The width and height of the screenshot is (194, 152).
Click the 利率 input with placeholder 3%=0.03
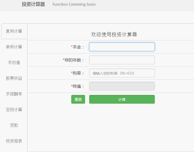tap(122, 73)
